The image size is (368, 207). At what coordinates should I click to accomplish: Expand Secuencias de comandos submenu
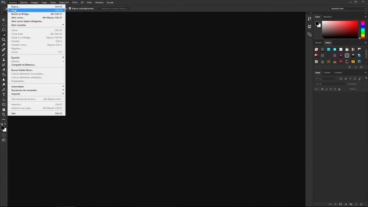[x=37, y=90]
